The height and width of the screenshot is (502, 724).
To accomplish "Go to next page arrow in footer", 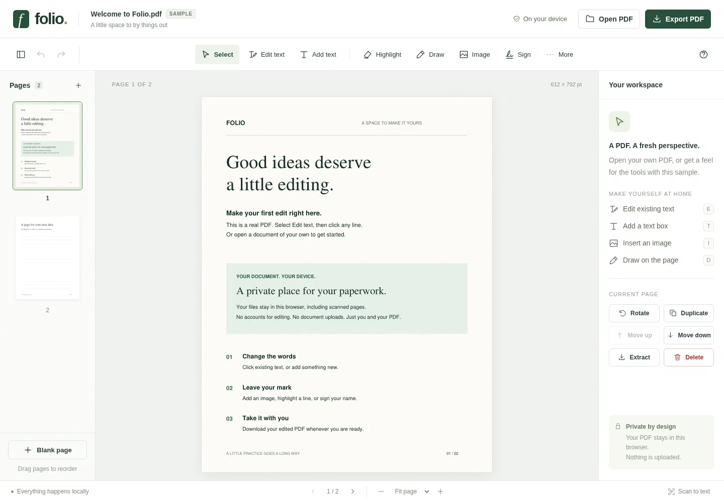I will click(353, 491).
